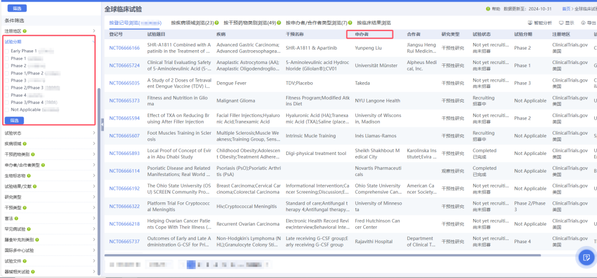The width and height of the screenshot is (597, 278).
Task: Click help icon beside 按疾病领域浏览 tab
Action: [x=217, y=23]
